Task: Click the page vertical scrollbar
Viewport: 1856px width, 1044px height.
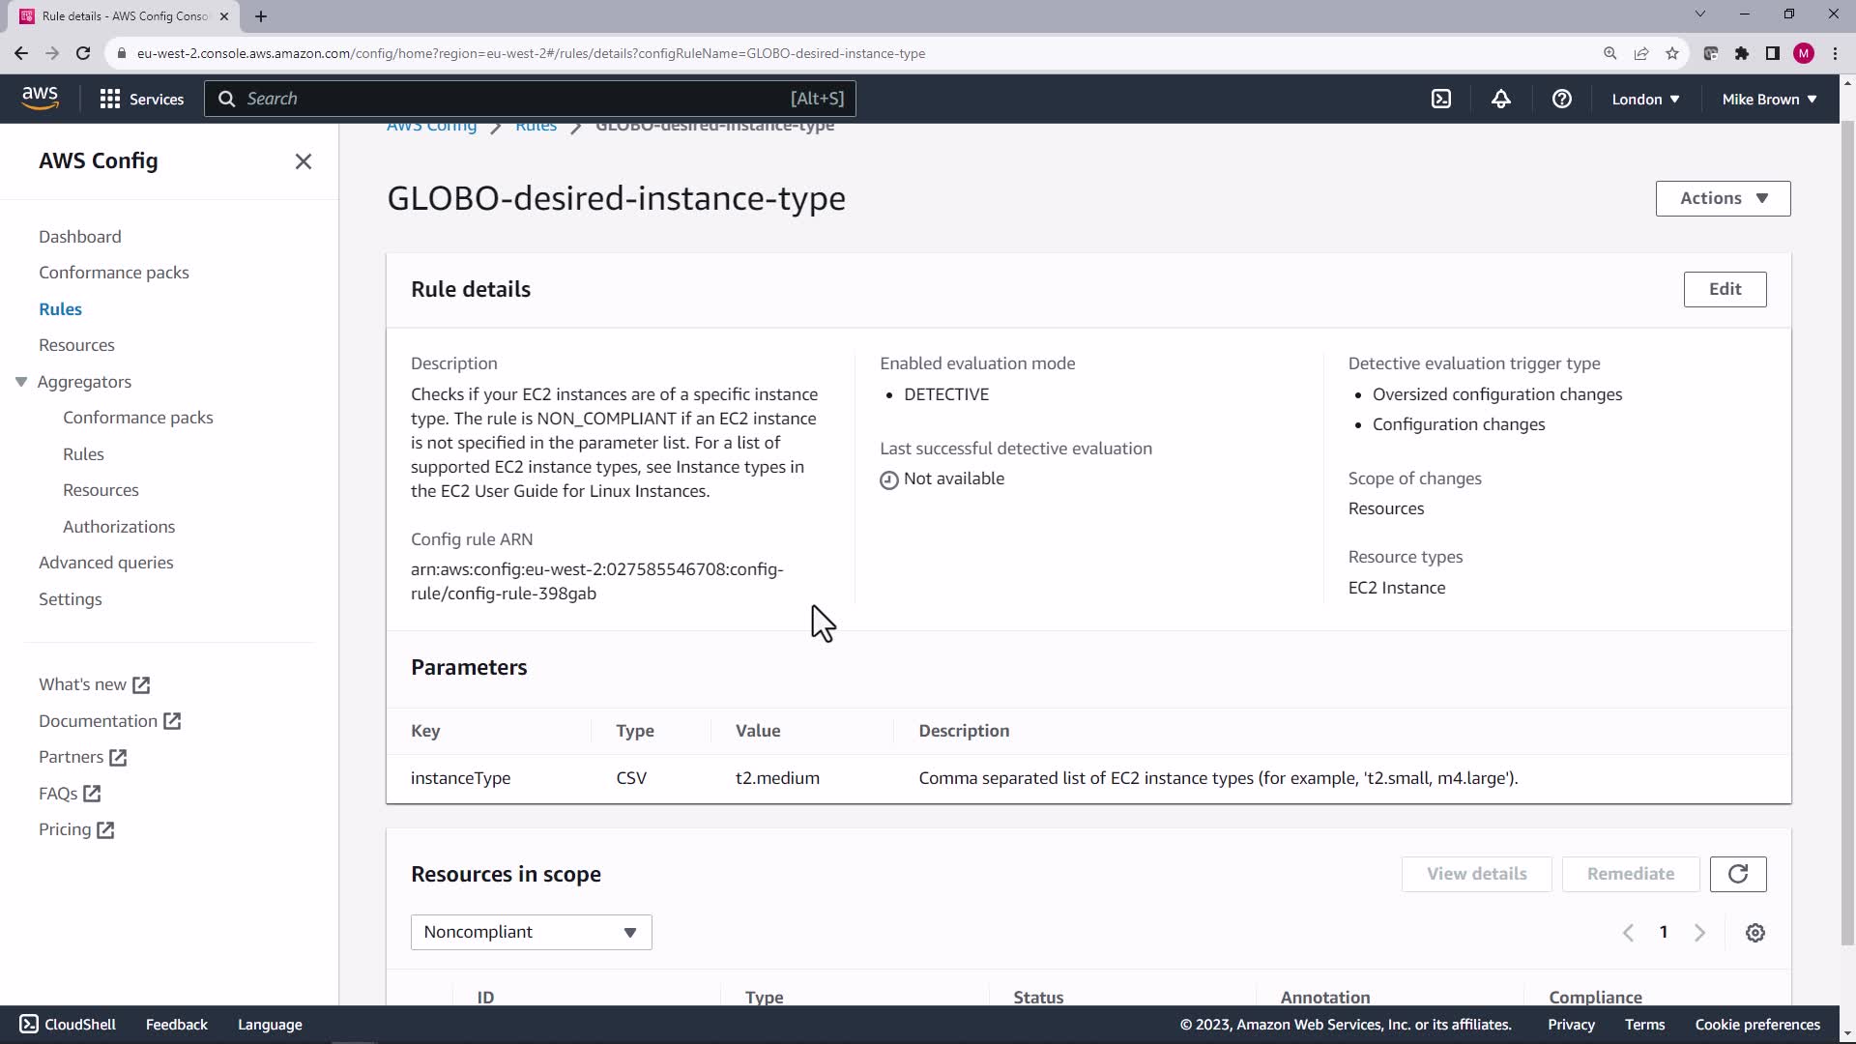Action: [x=1846, y=532]
